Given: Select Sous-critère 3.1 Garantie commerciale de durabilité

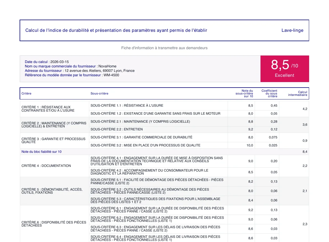Looking at the screenshot, I should (x=141, y=137).
